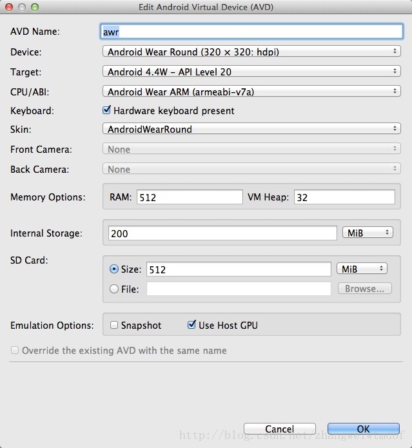Click the SD Card file path field
This screenshot has height=448, width=412.
click(x=239, y=289)
